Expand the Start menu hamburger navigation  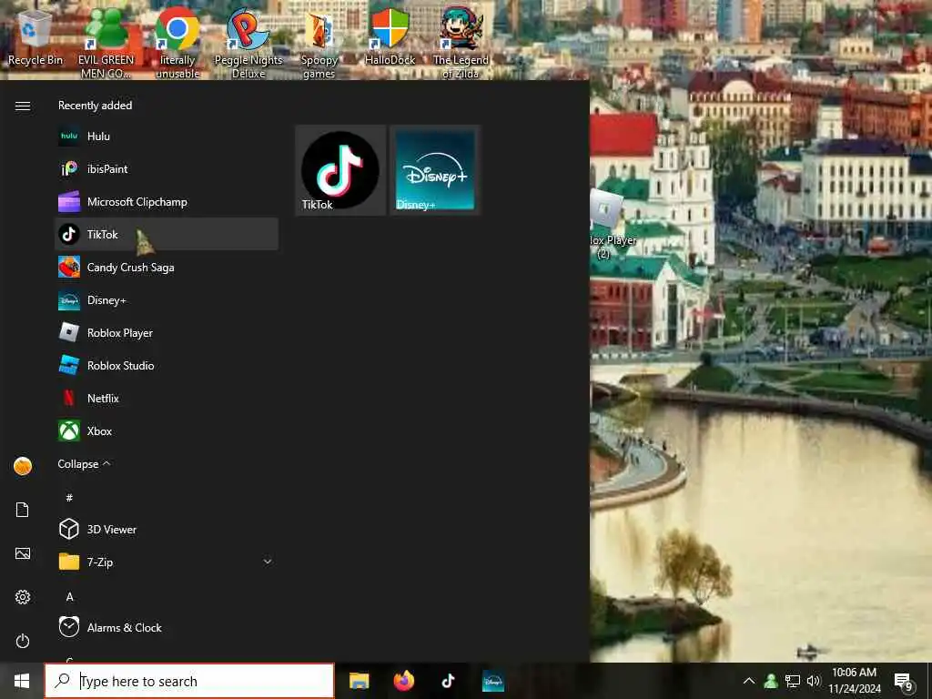(x=23, y=106)
